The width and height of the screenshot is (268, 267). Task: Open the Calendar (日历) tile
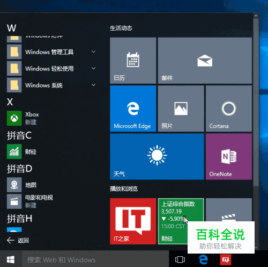[133, 60]
